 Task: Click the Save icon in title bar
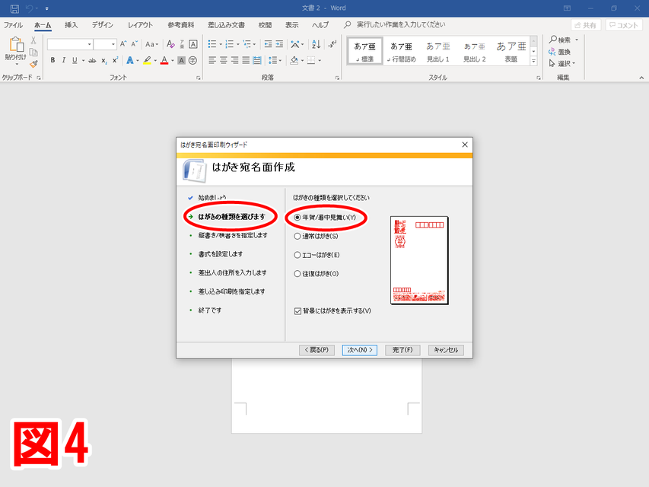tap(14, 8)
